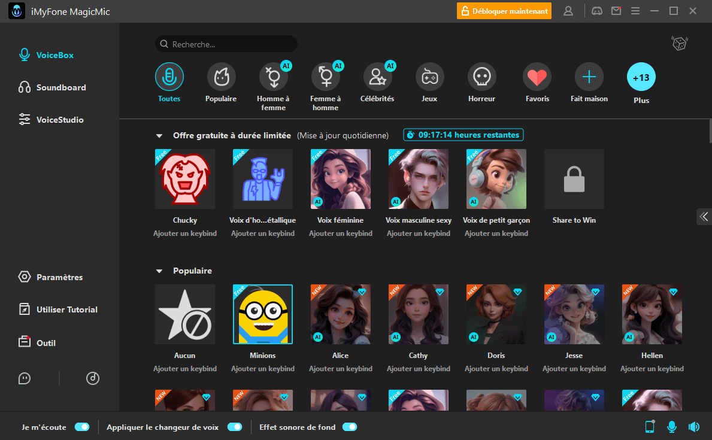Select the Voix de petit garçon thumbnail
The image size is (712, 440).
(x=496, y=179)
